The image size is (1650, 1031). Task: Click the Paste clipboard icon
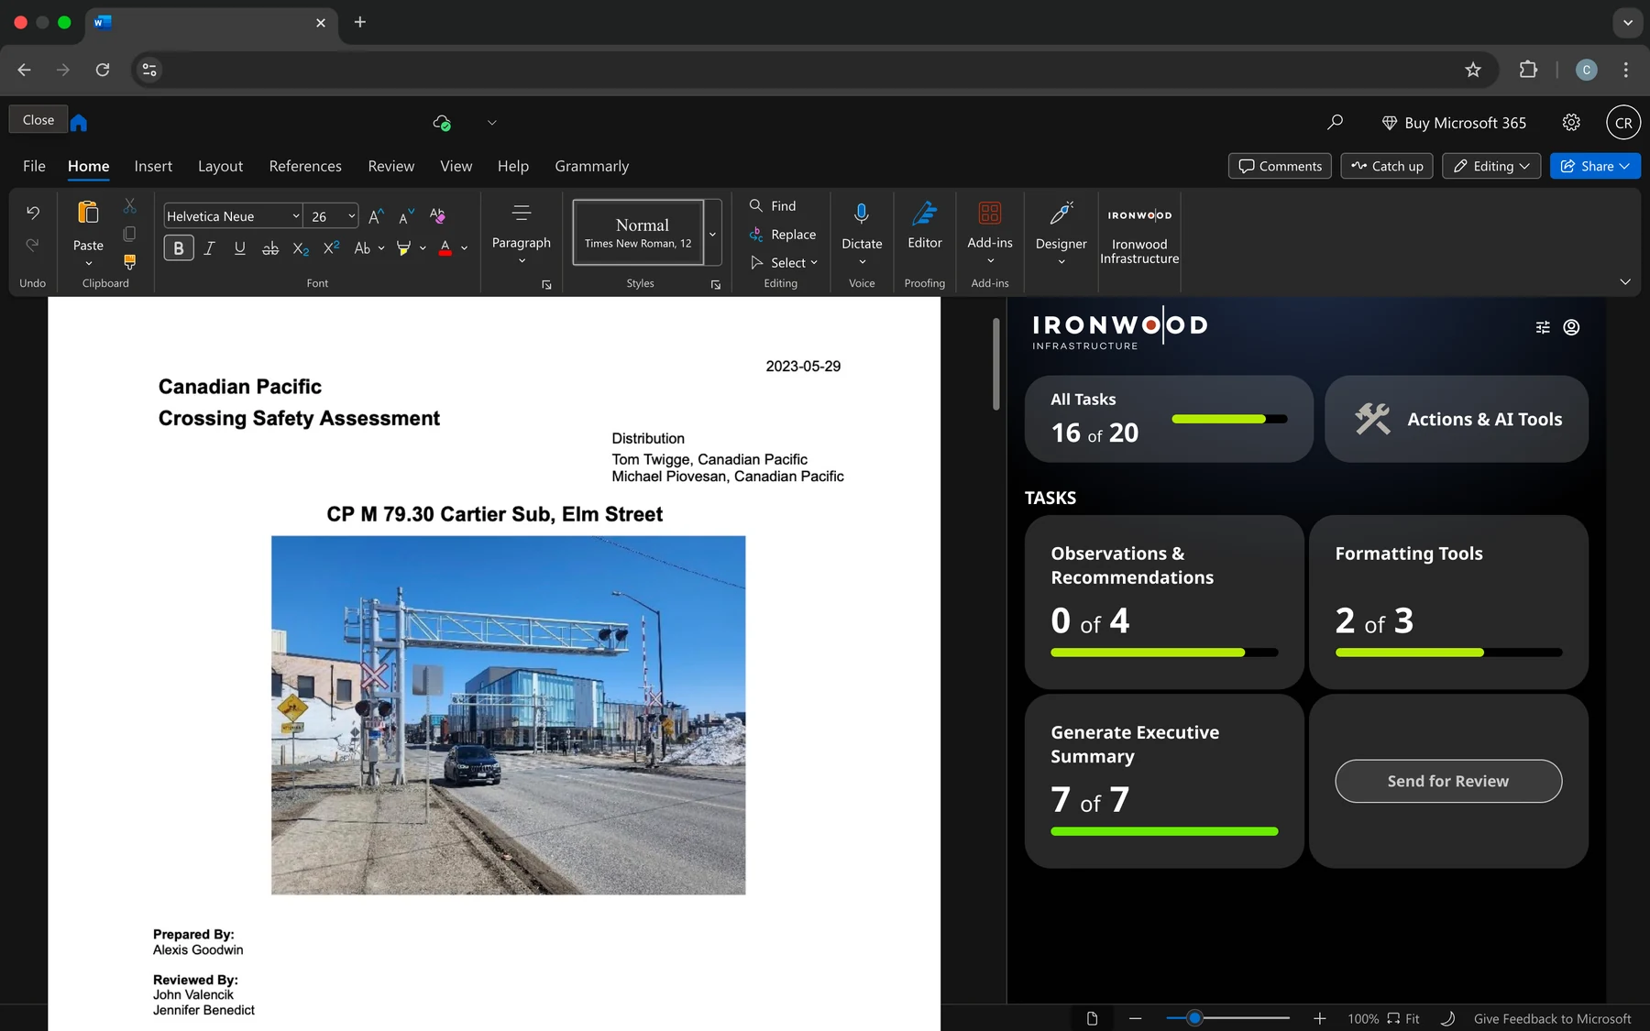(88, 213)
